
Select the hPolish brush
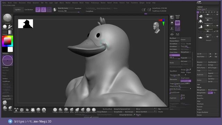[x=60, y=110]
